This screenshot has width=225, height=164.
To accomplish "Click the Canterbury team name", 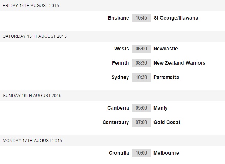I will pos(115,122).
